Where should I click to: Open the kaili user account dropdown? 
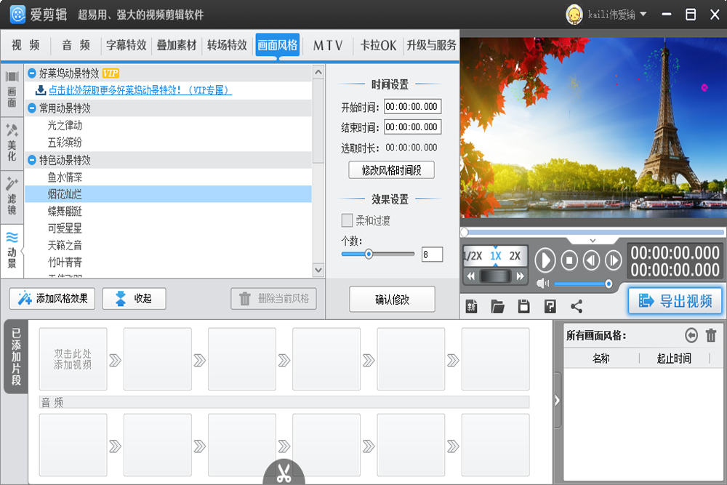tap(606, 15)
